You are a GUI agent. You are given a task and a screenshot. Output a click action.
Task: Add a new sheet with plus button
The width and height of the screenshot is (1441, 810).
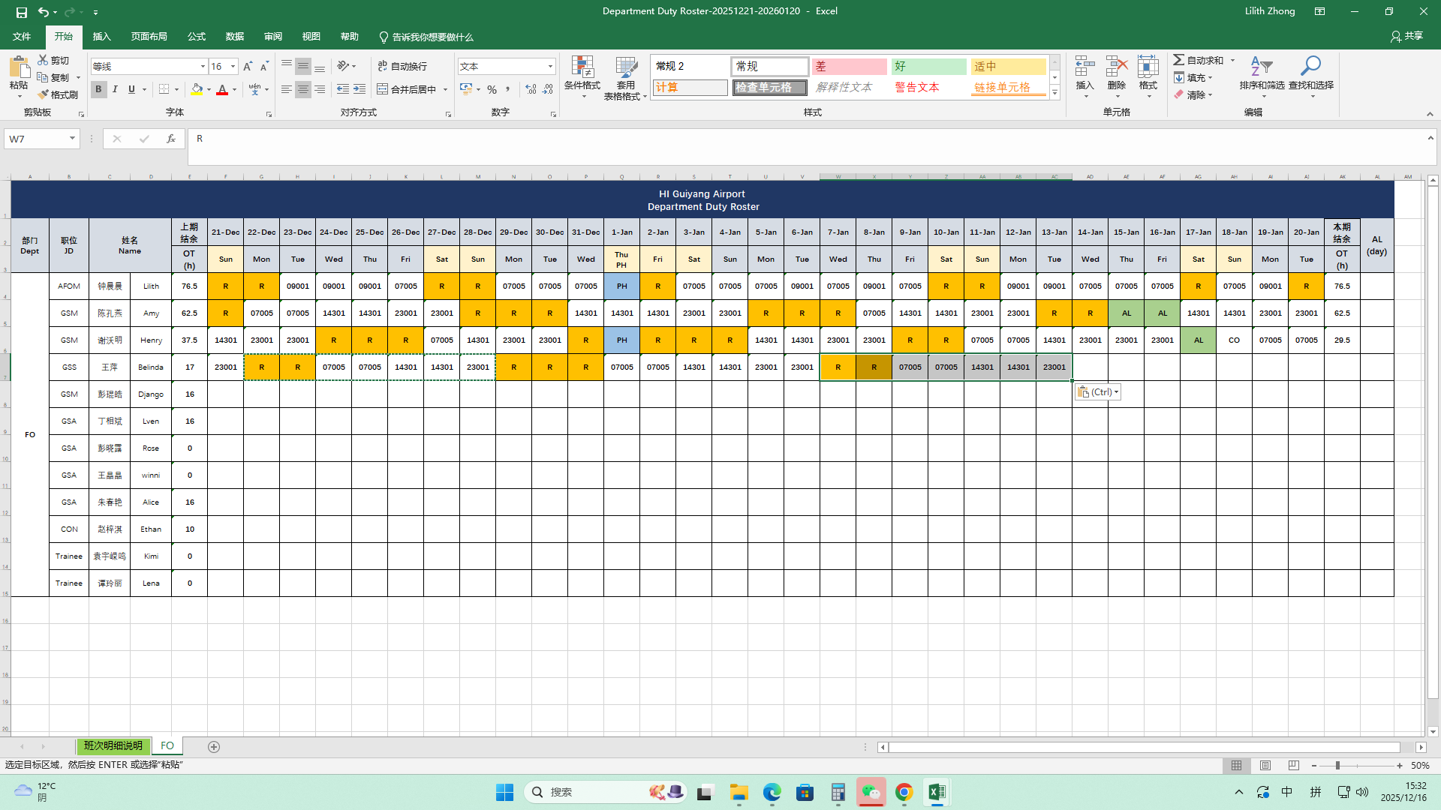point(214,747)
